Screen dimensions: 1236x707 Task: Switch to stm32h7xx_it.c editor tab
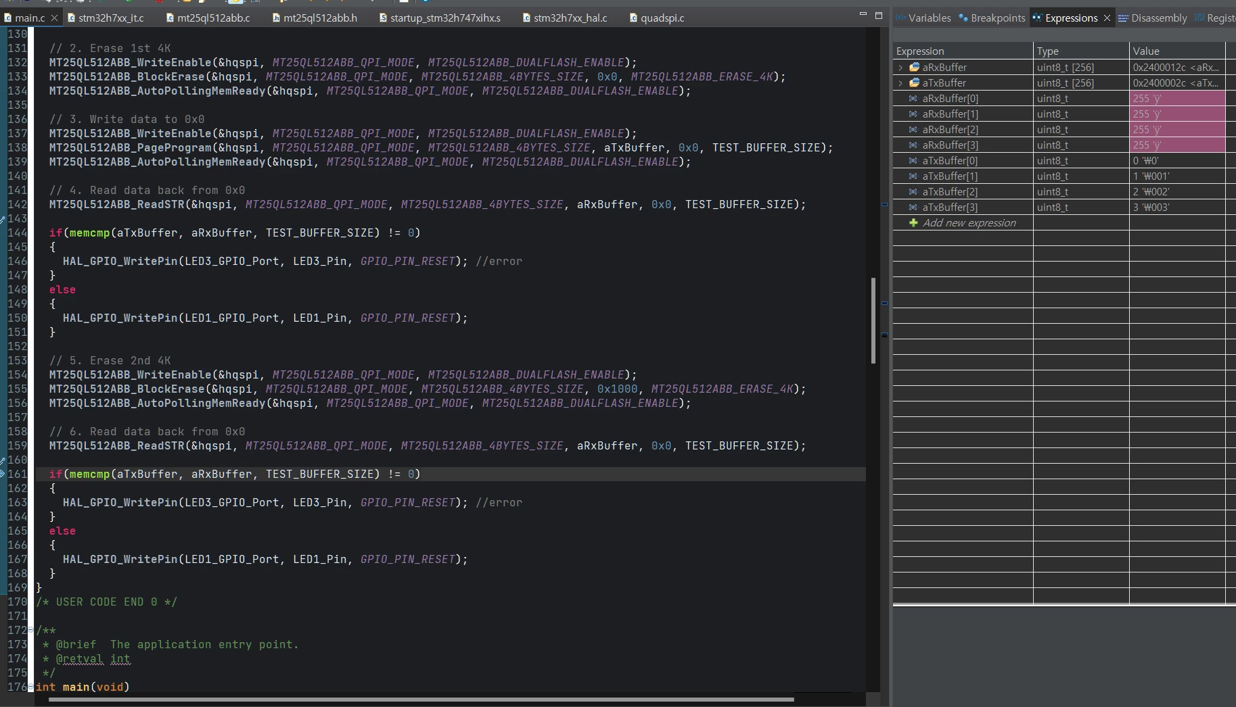click(x=106, y=18)
